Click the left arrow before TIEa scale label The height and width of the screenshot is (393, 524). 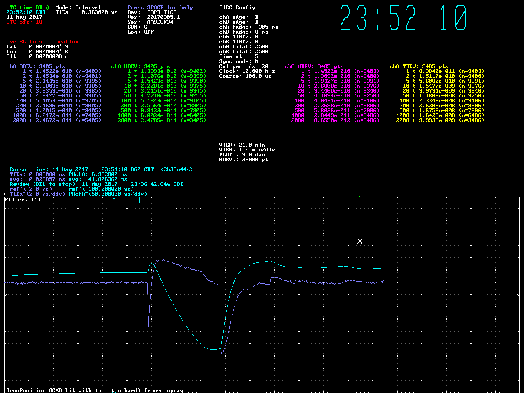(x=5, y=194)
